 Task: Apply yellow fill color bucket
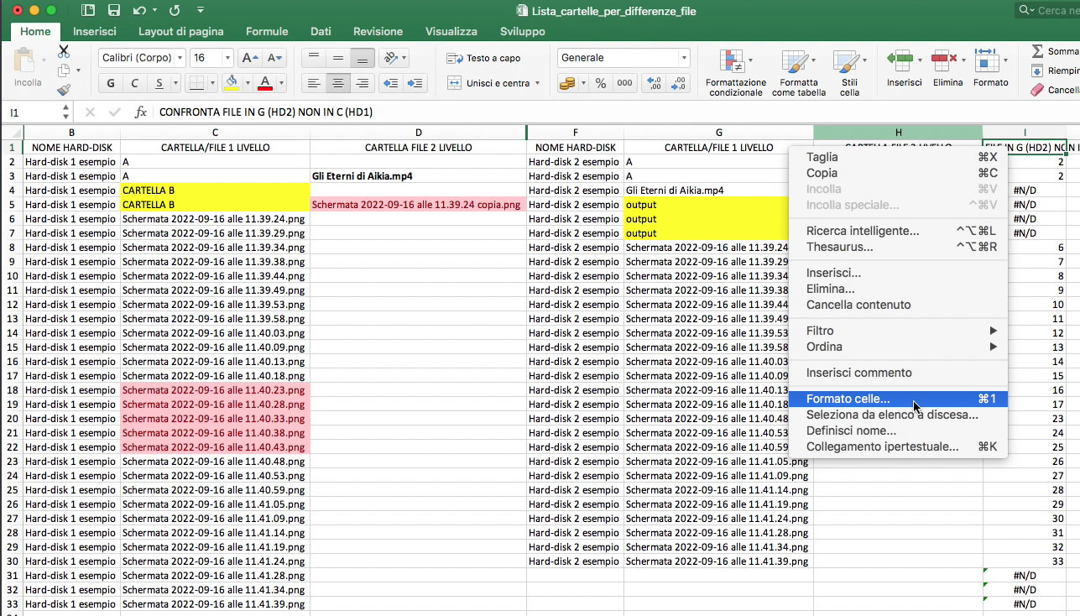pyautogui.click(x=232, y=83)
